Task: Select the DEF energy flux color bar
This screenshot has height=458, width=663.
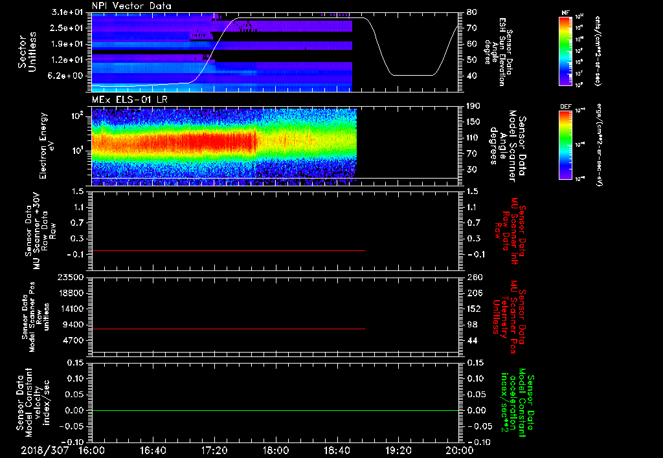Action: coord(565,145)
